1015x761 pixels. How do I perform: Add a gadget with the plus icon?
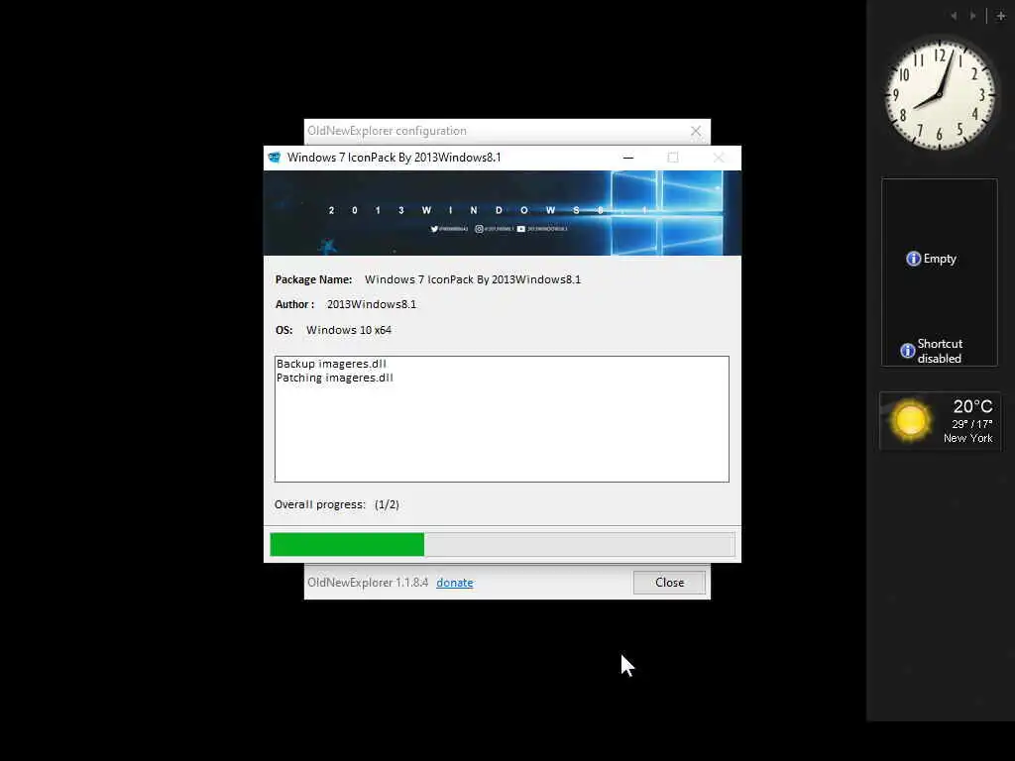coord(1001,16)
